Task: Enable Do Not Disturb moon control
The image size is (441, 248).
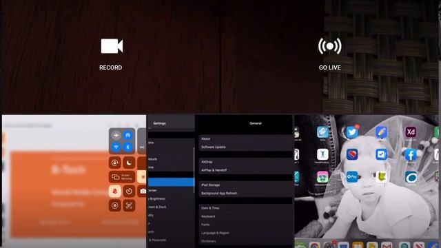Action: [x=129, y=163]
